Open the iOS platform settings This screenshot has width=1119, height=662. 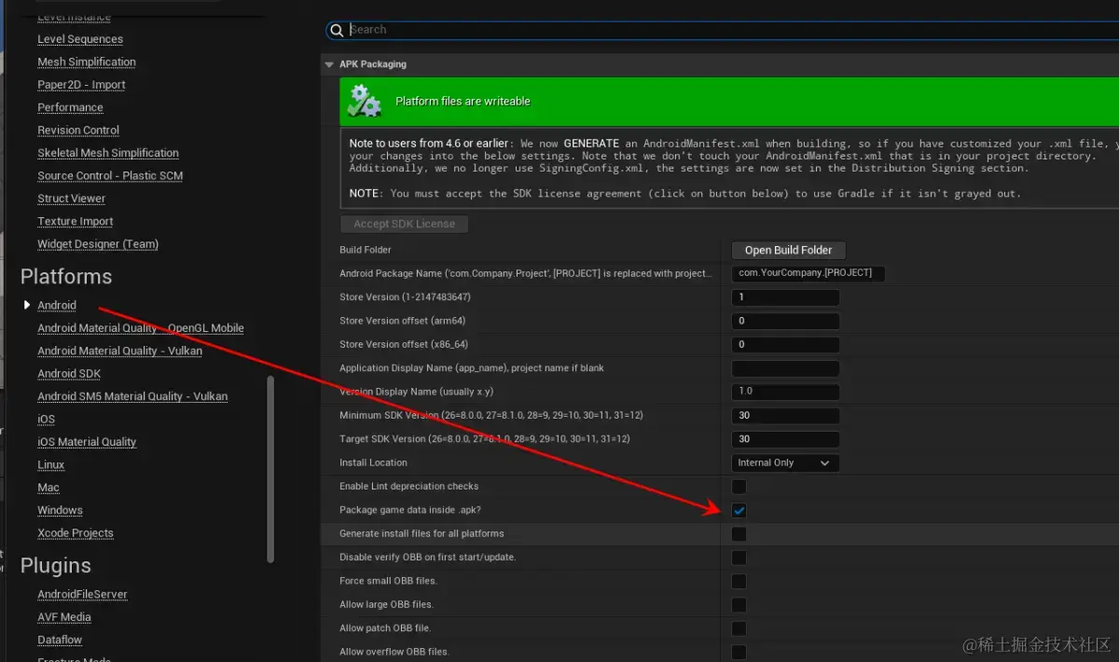pyautogui.click(x=46, y=420)
